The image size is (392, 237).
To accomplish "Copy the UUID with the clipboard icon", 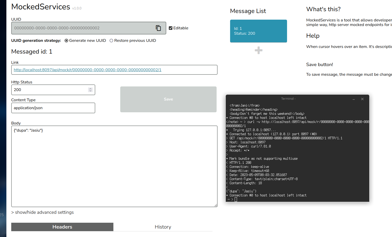I will pos(158,28).
